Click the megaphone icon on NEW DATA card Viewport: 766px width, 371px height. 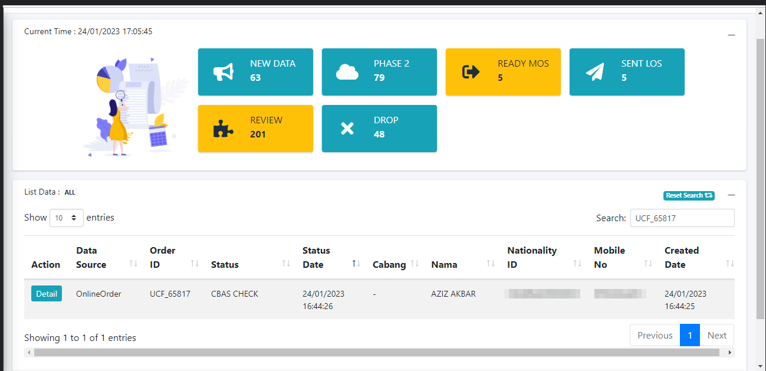(223, 72)
